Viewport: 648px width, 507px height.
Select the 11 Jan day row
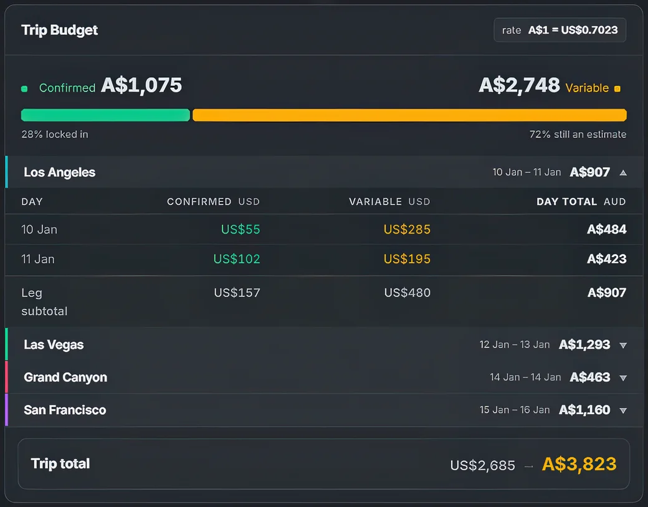[324, 259]
